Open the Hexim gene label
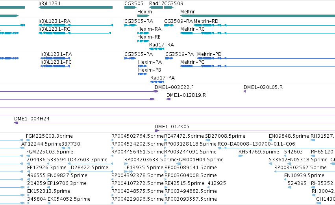This screenshot has width=335, height=205. pyautogui.click(x=144, y=12)
